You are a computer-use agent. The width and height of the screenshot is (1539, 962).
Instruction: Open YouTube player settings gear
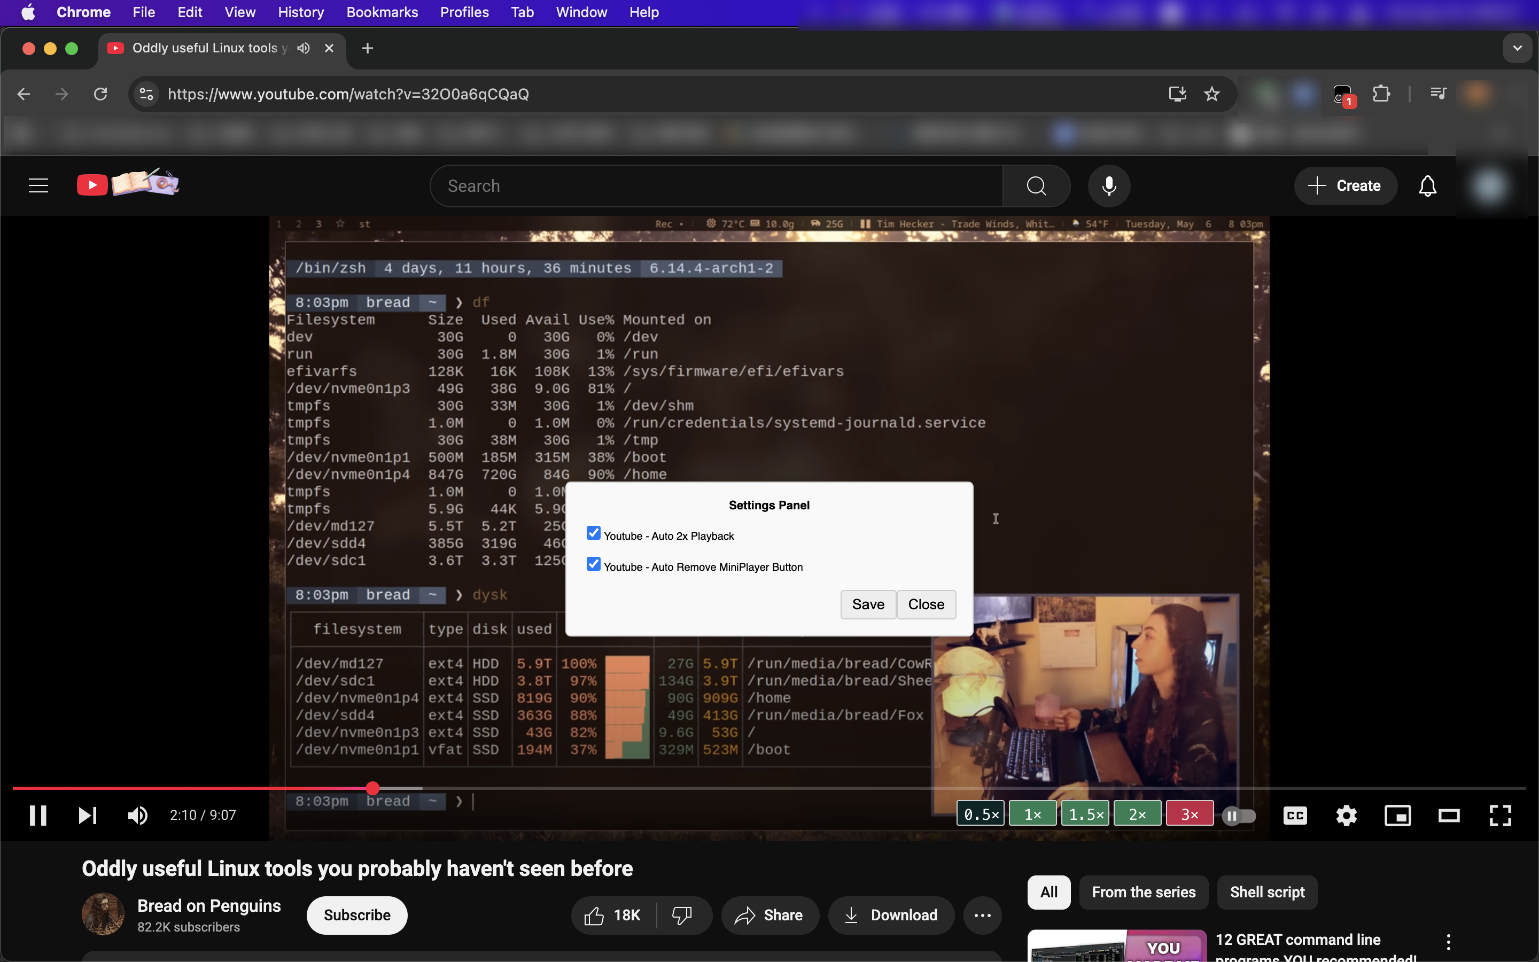(x=1346, y=815)
